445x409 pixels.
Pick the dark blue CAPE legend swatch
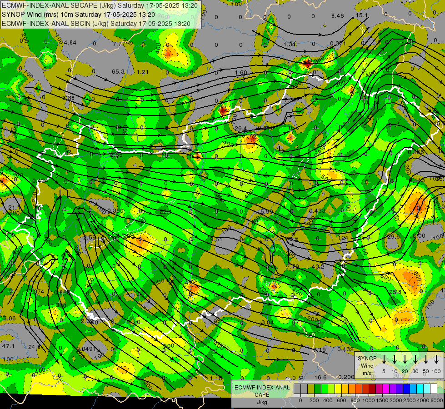tap(406, 389)
